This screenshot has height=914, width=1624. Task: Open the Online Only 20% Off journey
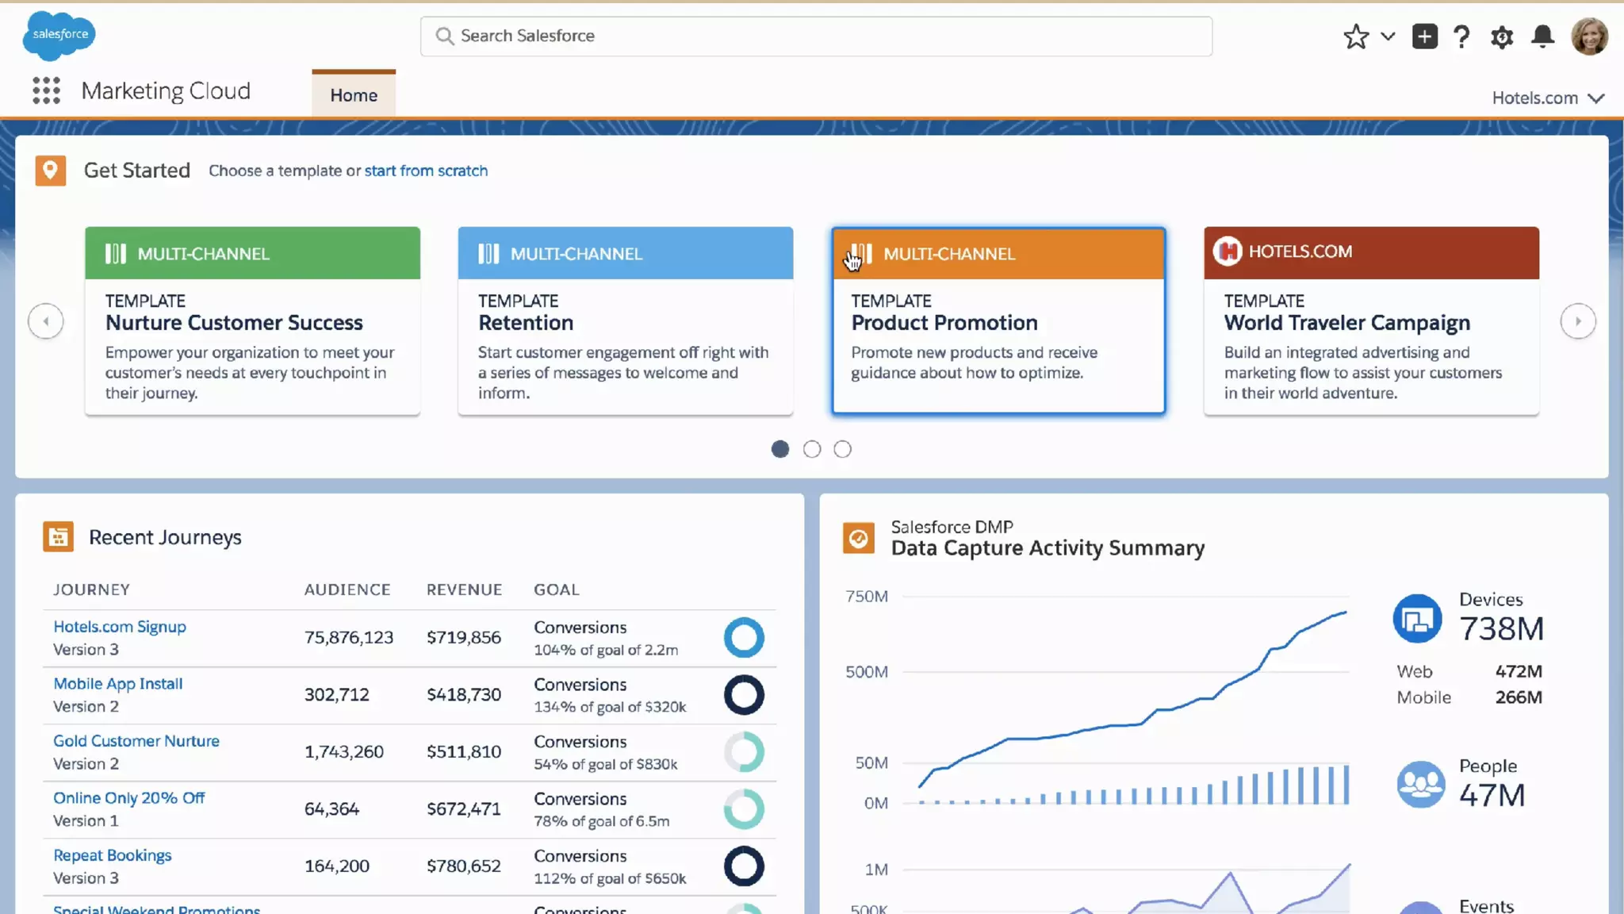(x=128, y=798)
